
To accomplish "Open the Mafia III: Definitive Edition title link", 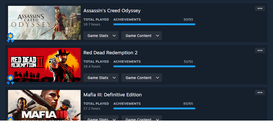I will tap(112, 95).
